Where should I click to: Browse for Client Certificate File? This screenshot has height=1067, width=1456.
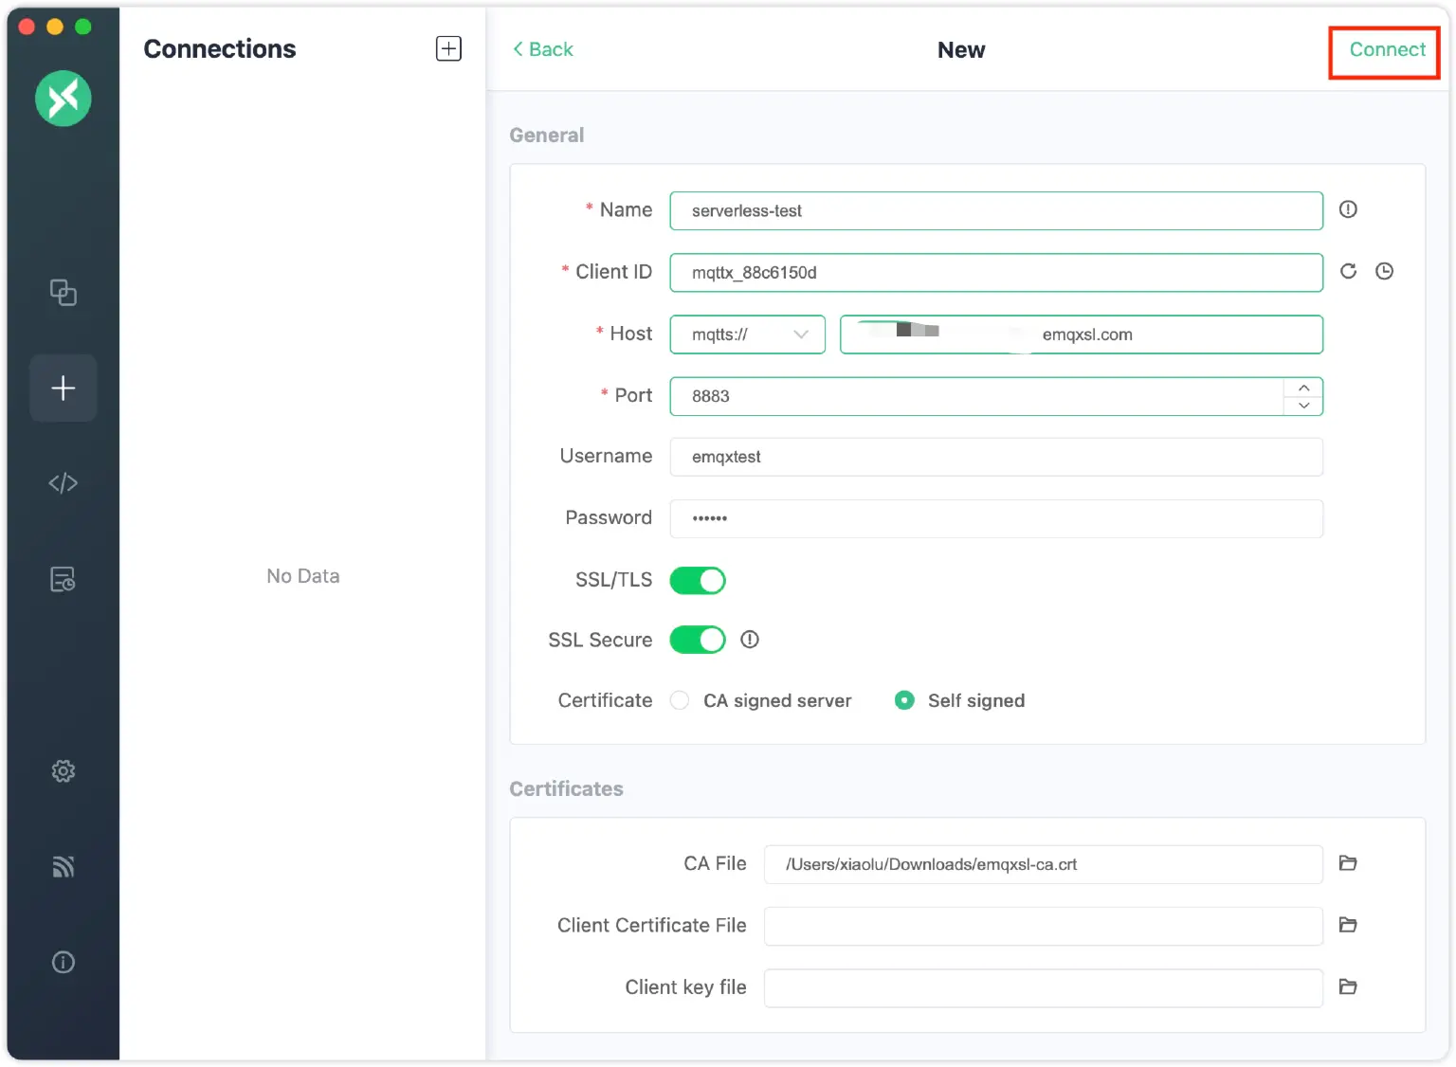click(1348, 925)
